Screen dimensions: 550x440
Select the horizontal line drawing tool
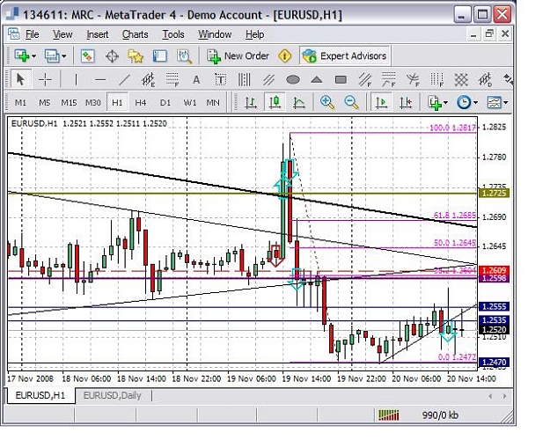point(100,80)
